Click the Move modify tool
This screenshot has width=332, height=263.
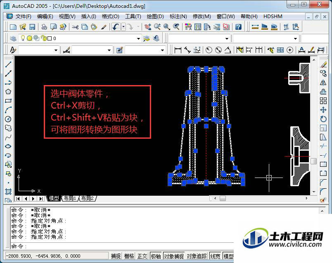click(323, 110)
